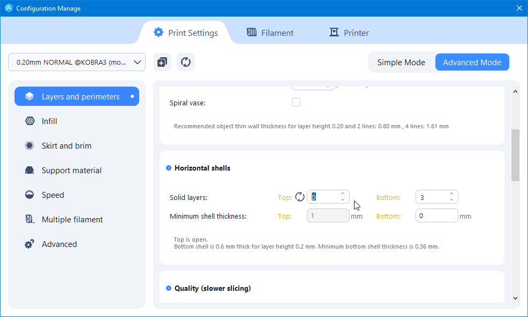Click the save-as-new-preset plus icon
This screenshot has height=317, width=528.
pos(162,62)
